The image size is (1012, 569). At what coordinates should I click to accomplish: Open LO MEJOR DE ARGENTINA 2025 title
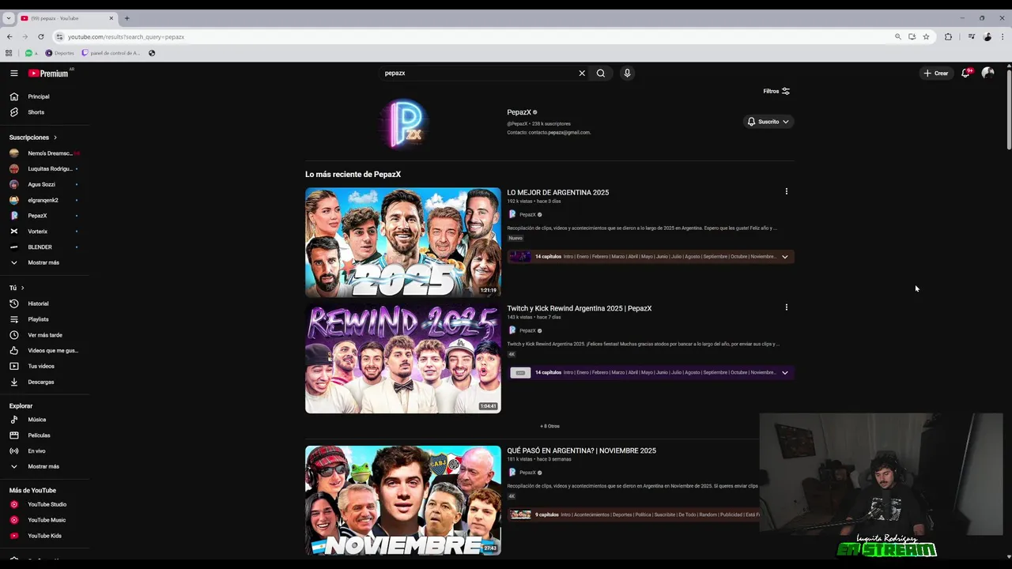(558, 193)
